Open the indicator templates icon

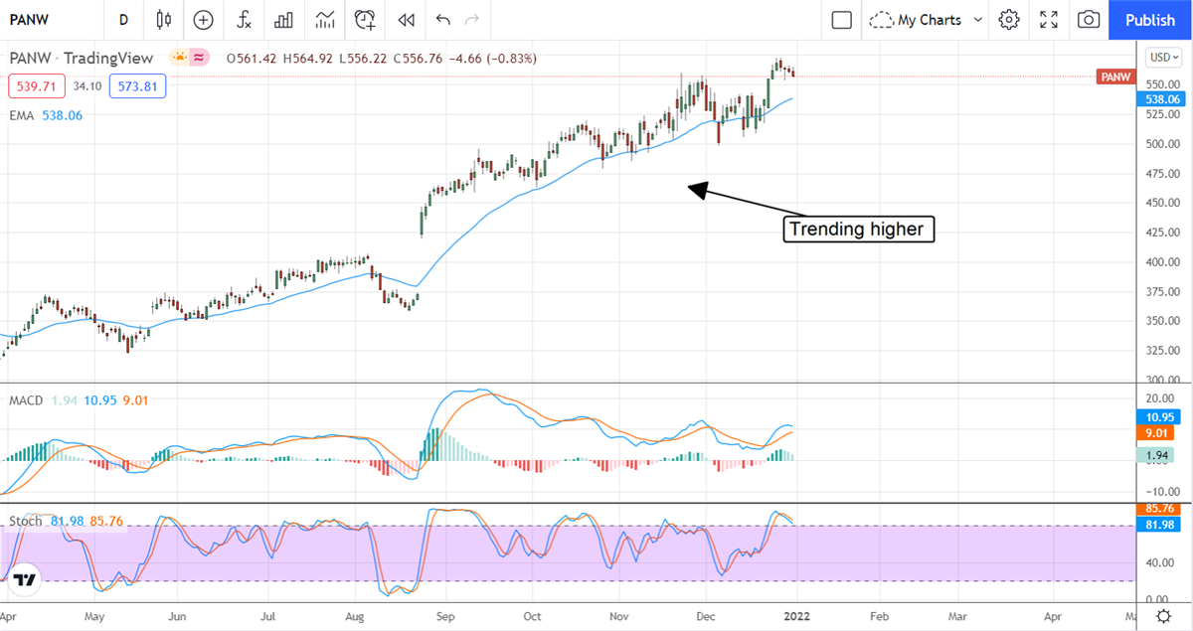(324, 20)
